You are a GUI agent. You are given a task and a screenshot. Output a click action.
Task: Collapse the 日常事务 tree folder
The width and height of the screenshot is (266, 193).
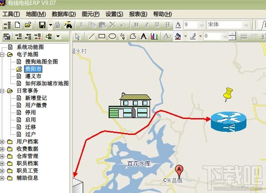2,91
